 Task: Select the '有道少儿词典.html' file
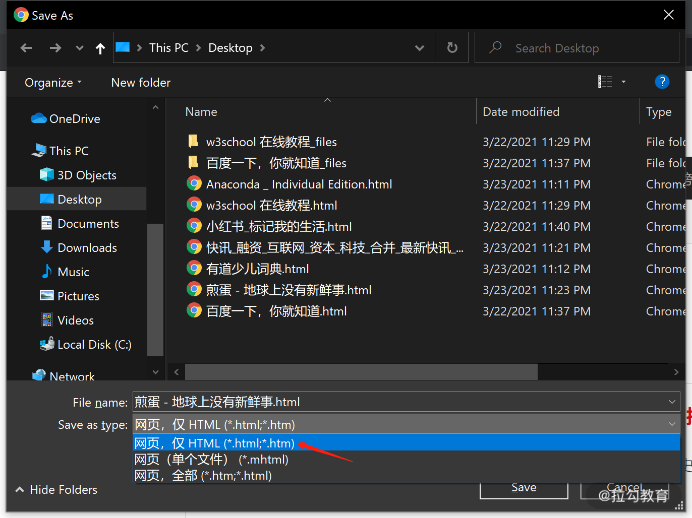coord(257,269)
